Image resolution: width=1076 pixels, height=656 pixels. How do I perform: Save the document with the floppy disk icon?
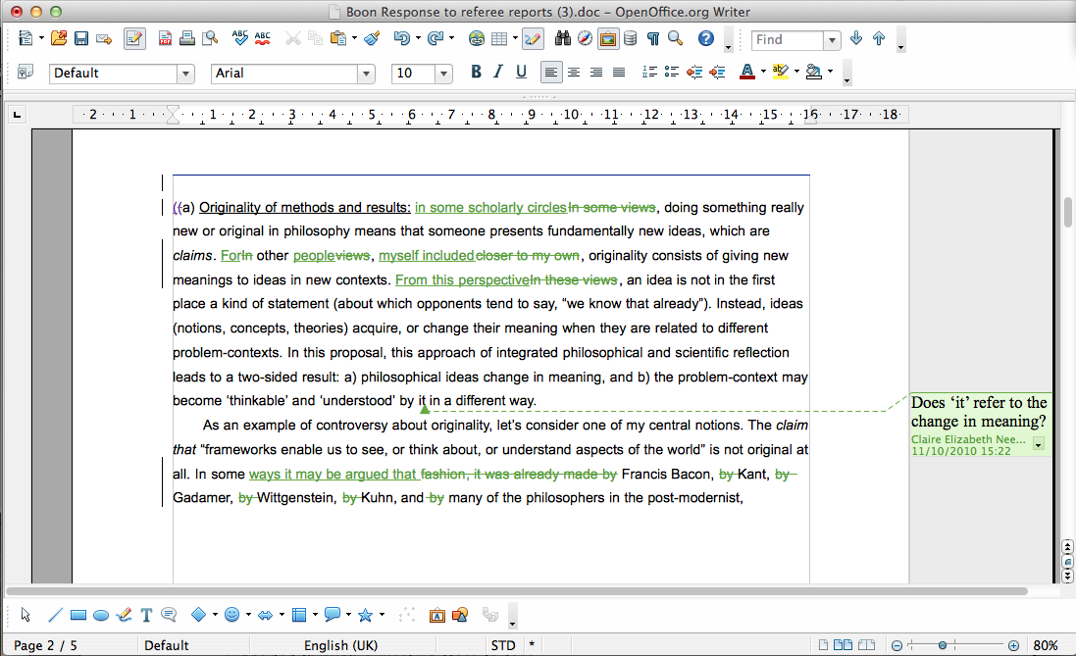pyautogui.click(x=81, y=38)
